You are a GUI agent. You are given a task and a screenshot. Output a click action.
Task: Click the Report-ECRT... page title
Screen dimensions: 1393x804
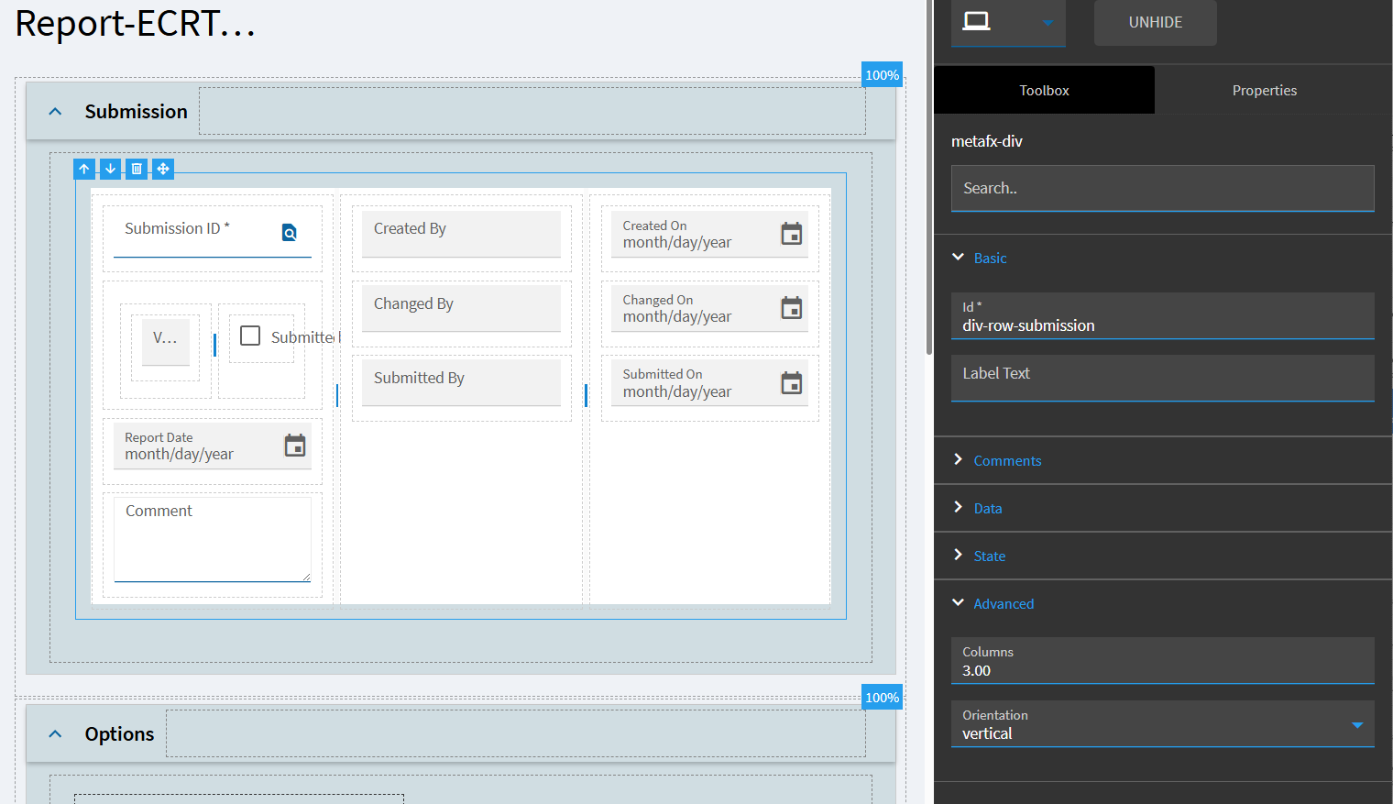(x=135, y=24)
